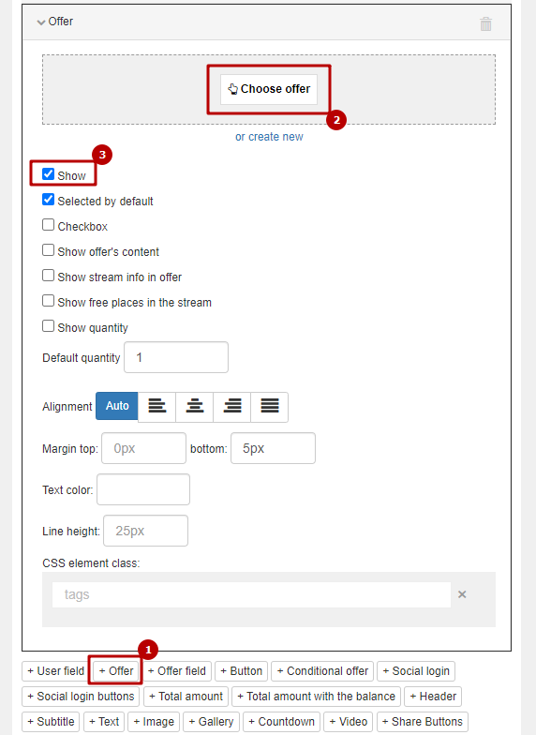Image resolution: width=536 pixels, height=735 pixels.
Task: Disable Selected by default checkbox
Action: [x=49, y=200]
